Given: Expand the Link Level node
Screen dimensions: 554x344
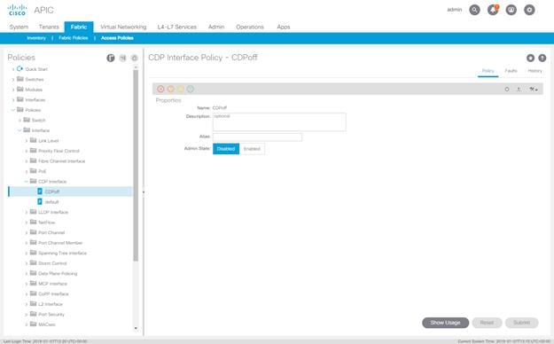Looking at the screenshot, I should [x=27, y=141].
